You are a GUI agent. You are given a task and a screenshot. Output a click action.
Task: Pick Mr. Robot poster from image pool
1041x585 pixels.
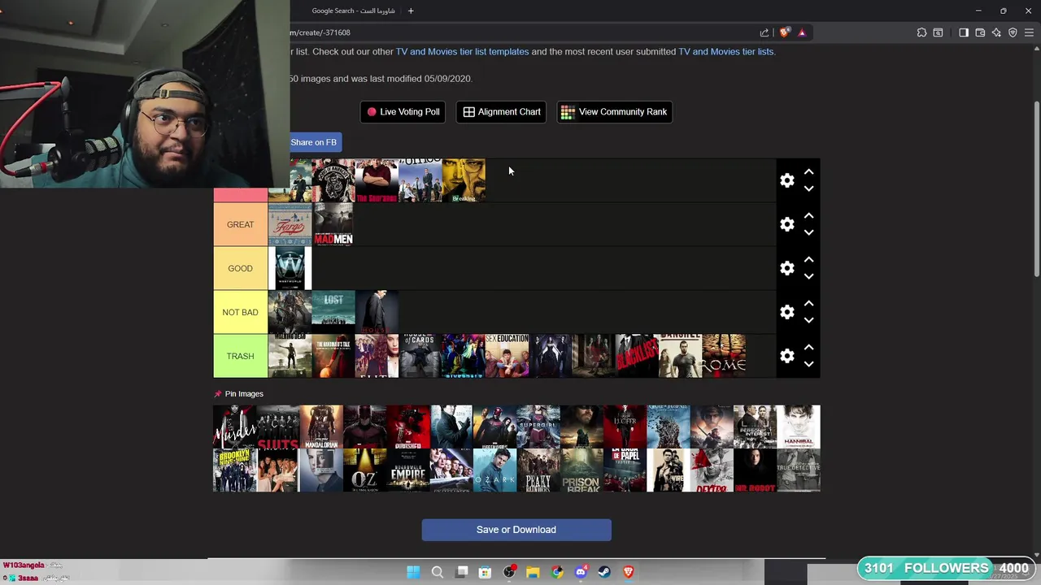pyautogui.click(x=755, y=470)
